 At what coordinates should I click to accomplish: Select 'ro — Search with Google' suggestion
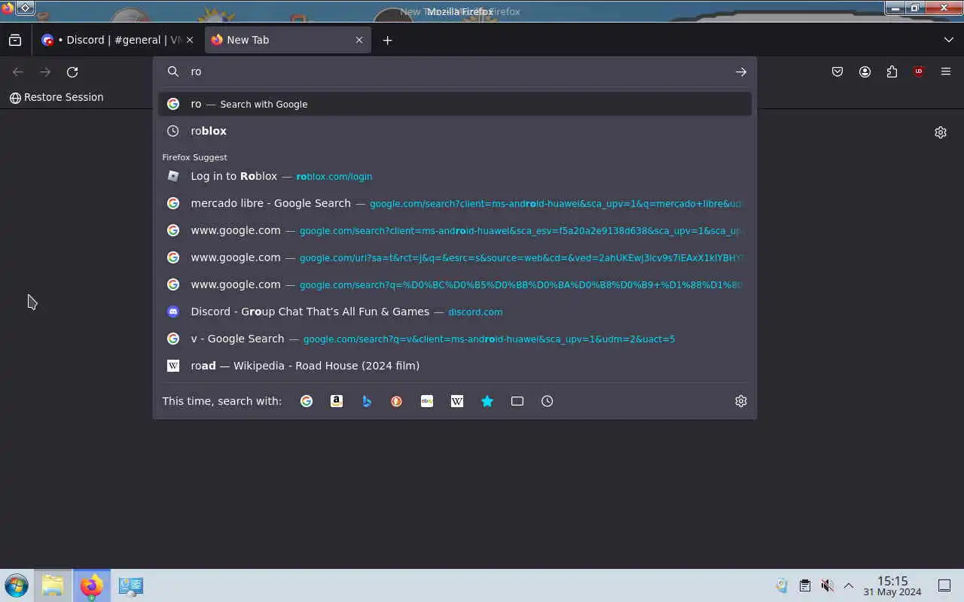[x=455, y=104]
